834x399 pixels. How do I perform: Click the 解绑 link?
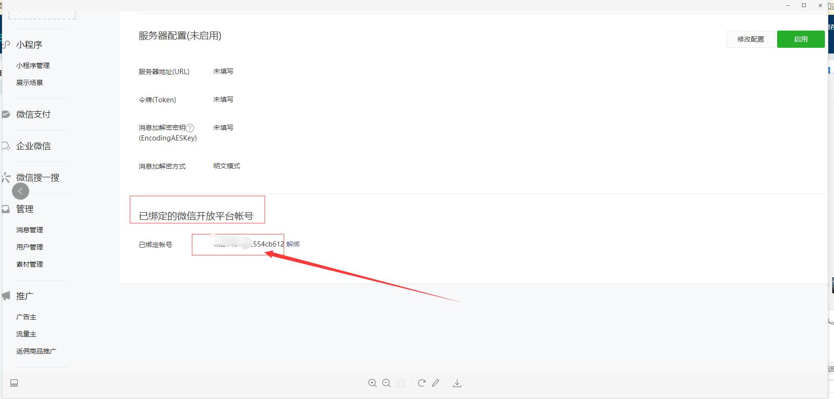[293, 244]
